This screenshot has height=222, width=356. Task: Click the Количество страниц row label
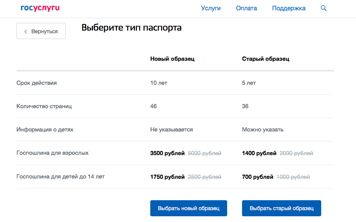coord(44,106)
